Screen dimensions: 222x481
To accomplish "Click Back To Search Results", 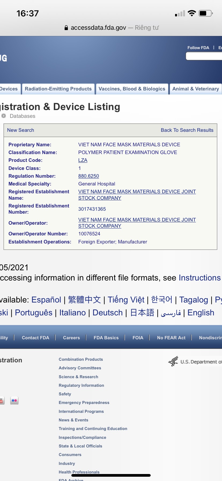I will tap(187, 130).
